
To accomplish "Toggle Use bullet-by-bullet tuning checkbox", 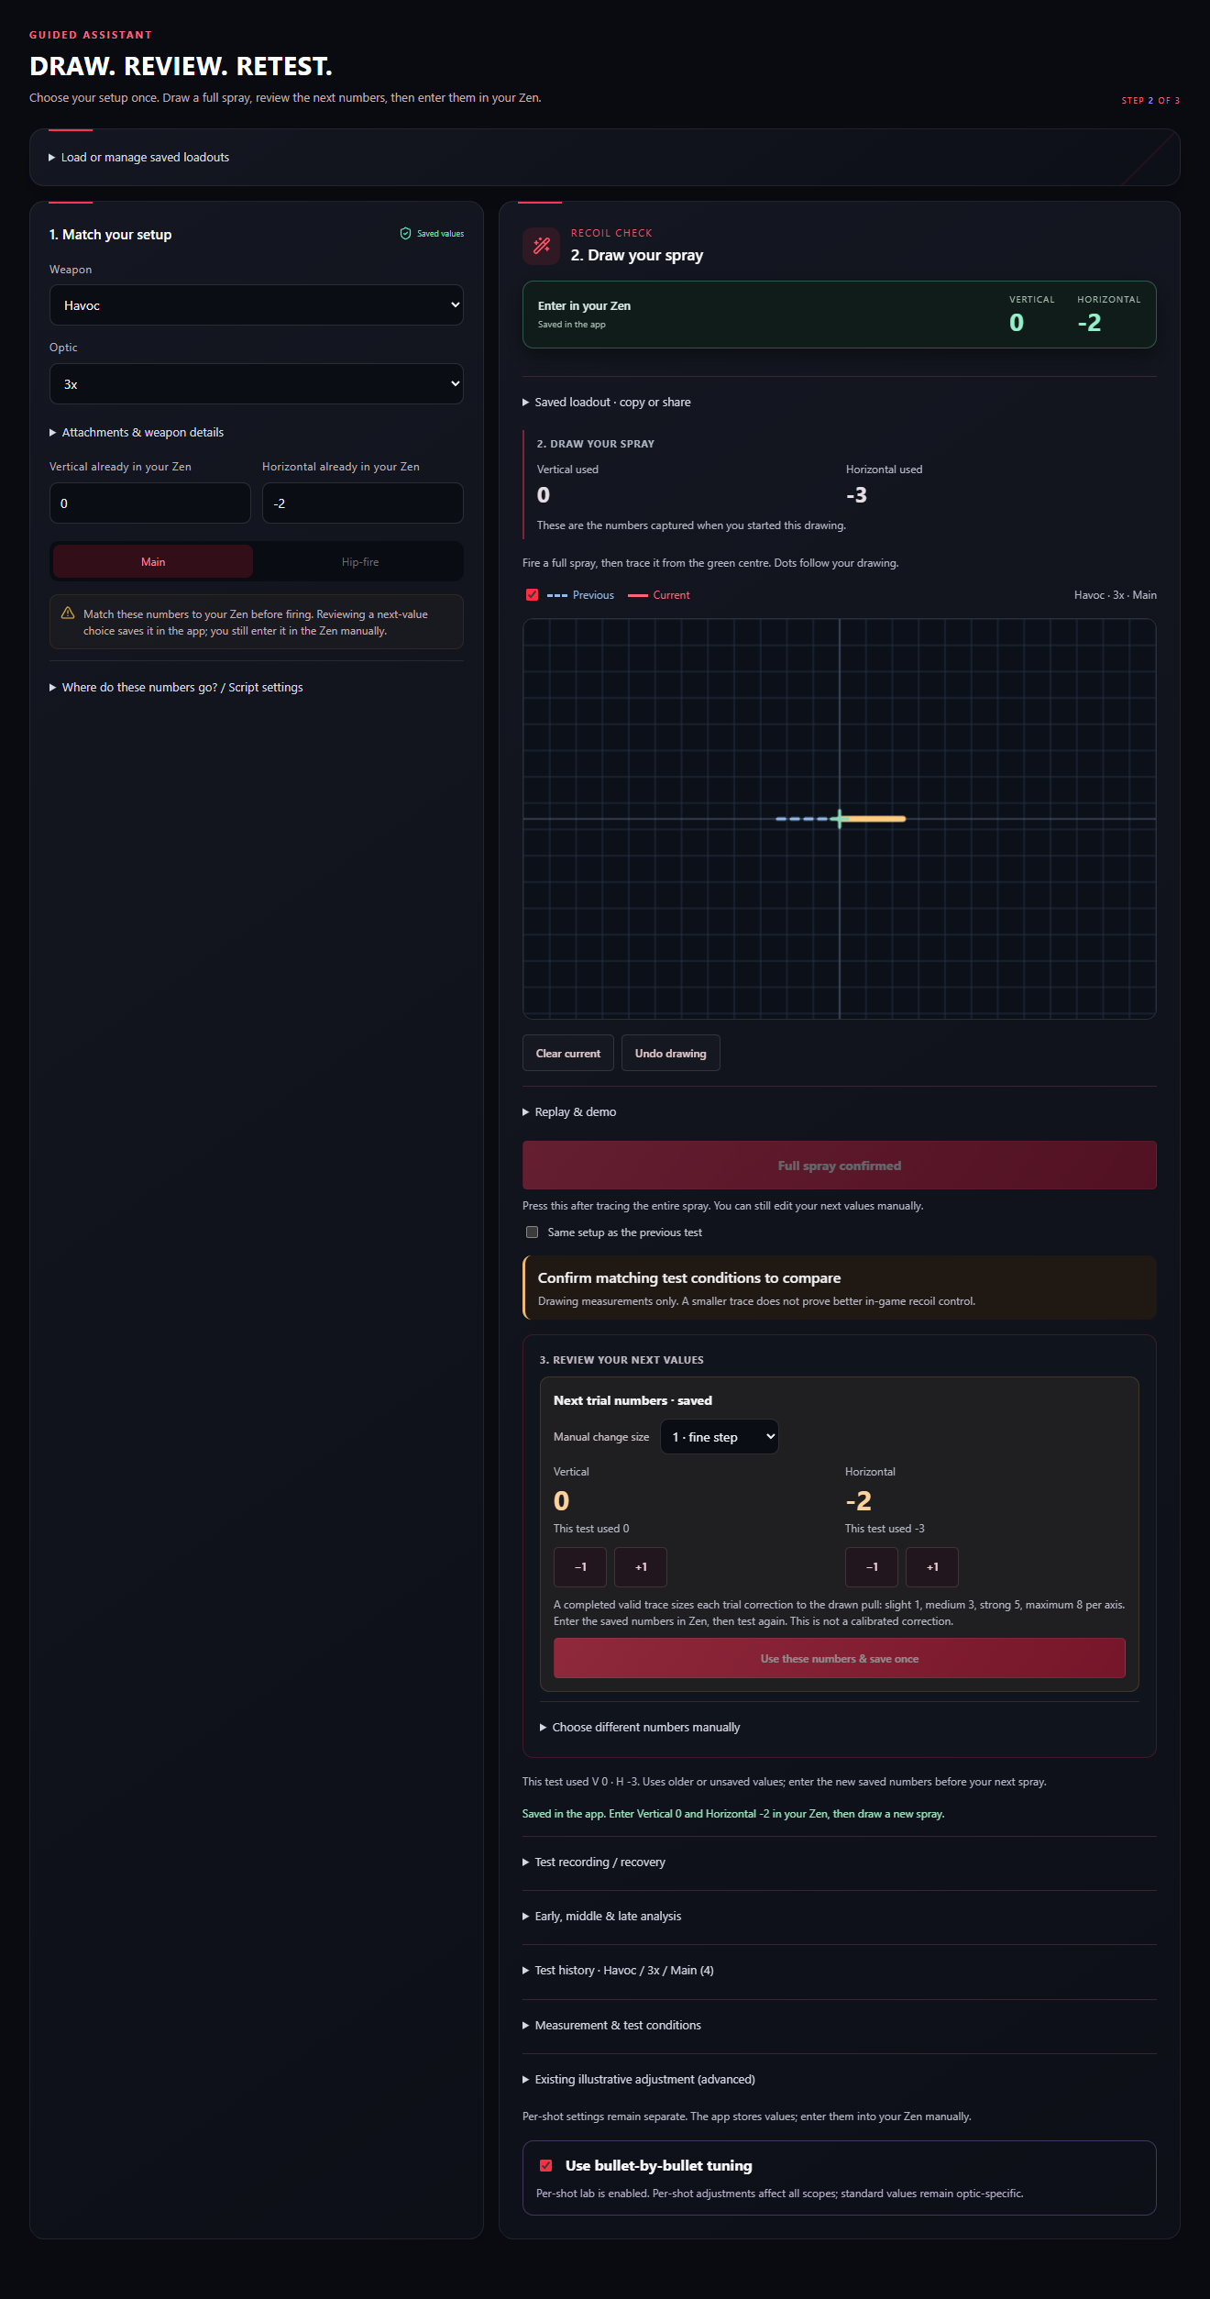I will pos(545,2165).
